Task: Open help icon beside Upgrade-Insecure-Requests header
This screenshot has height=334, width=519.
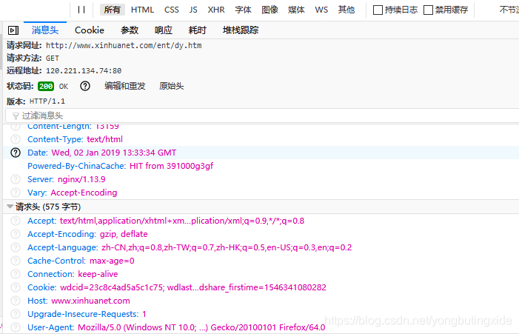Action: [16, 314]
